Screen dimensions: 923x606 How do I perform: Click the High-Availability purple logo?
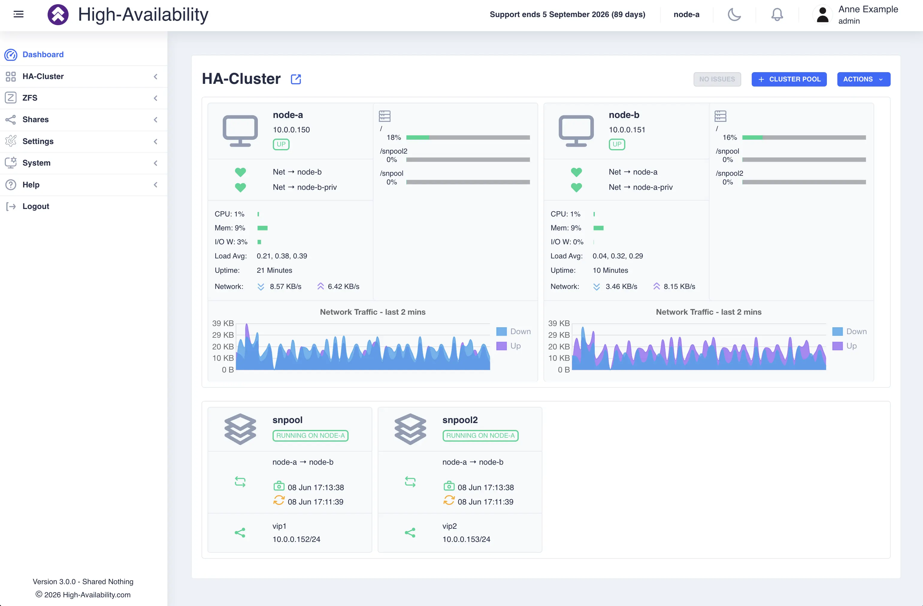[x=58, y=15]
